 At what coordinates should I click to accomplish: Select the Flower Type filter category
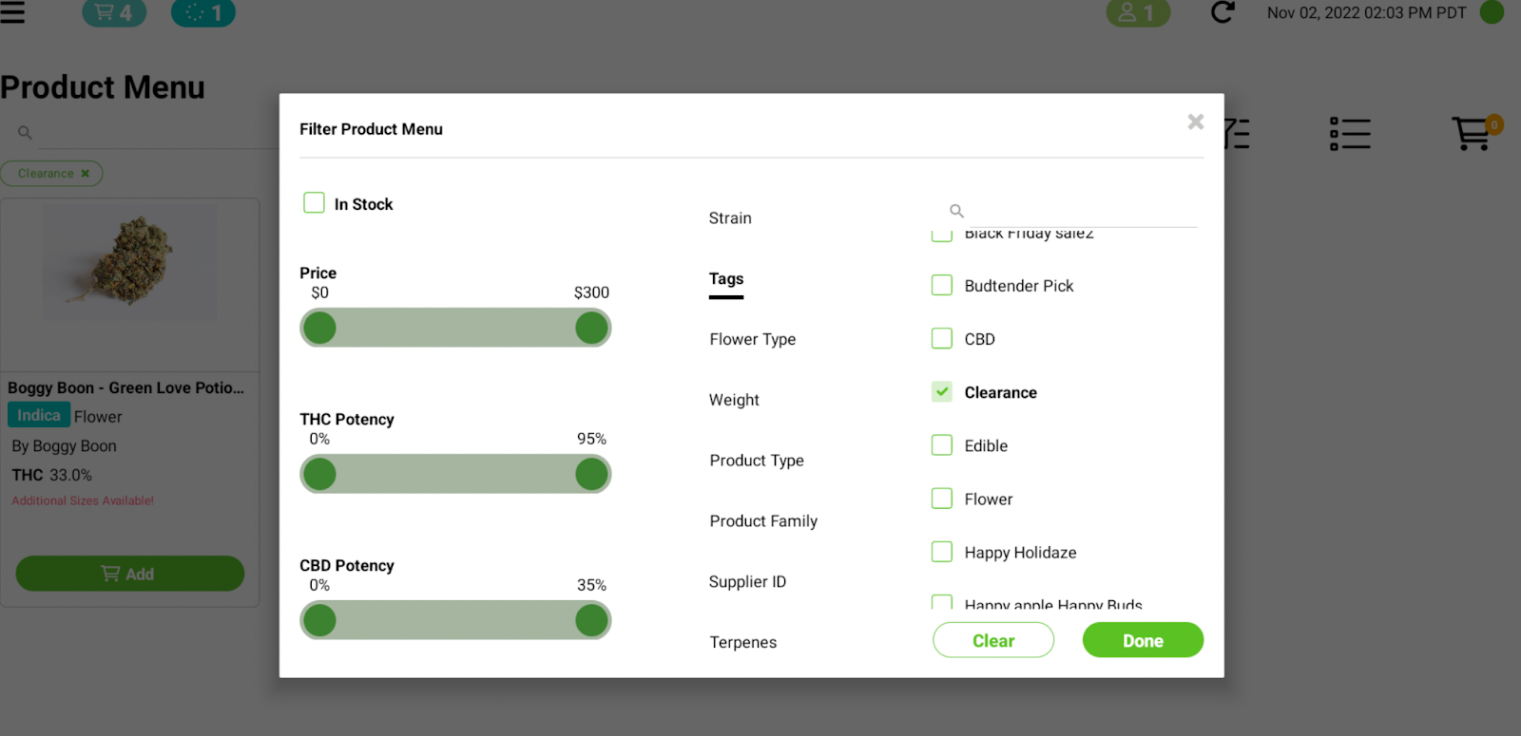click(x=752, y=339)
